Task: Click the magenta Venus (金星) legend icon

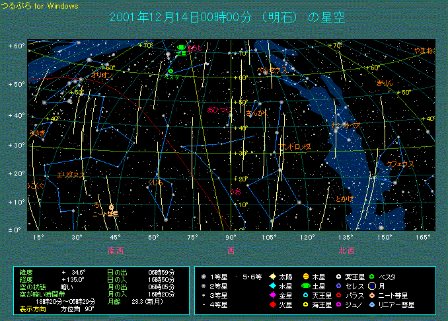Action: [x=272, y=295]
